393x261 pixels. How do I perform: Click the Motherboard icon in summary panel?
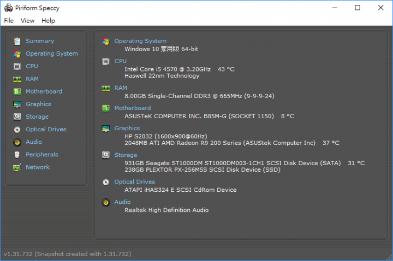(x=106, y=108)
